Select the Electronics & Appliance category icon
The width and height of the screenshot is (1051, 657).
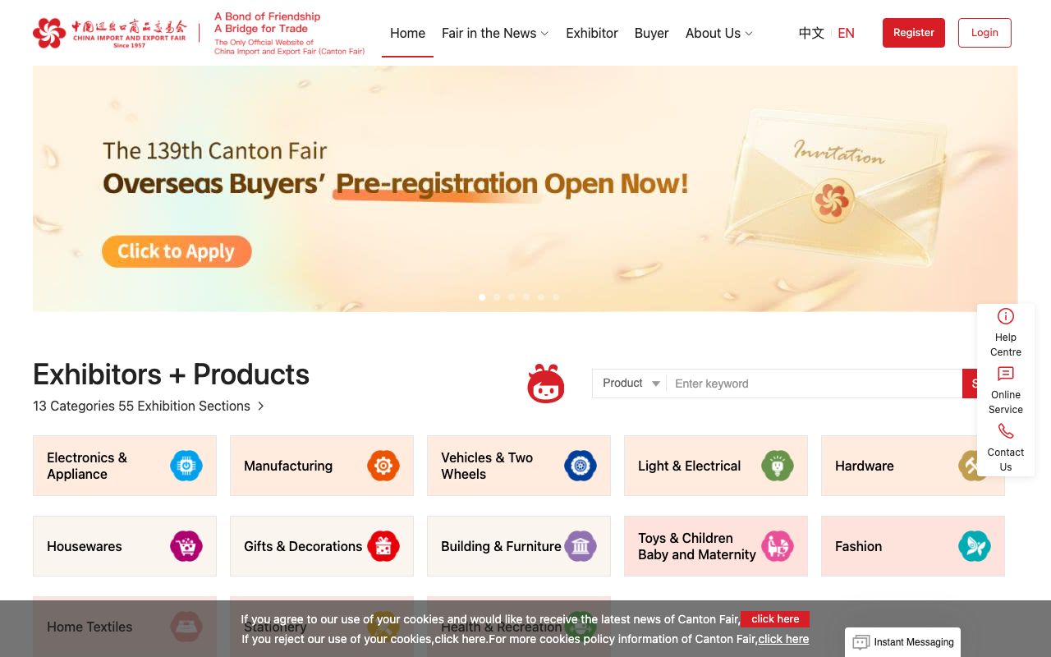tap(186, 466)
